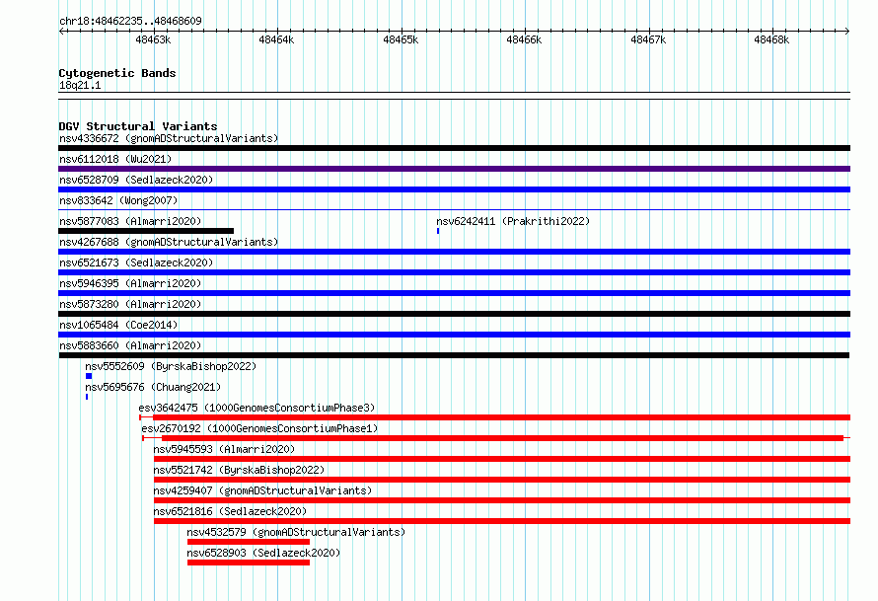Open nsv1065484 (Coe2014) label
Image resolution: width=878 pixels, height=601 pixels.
coord(118,325)
